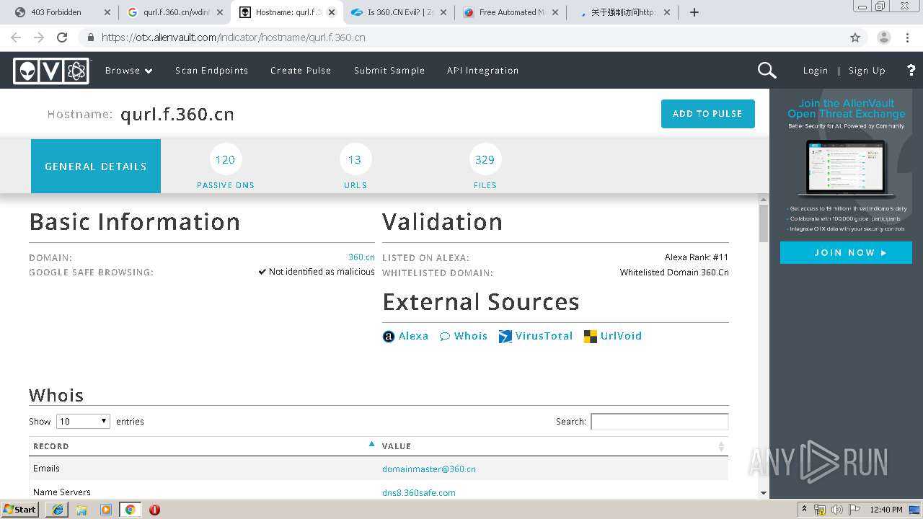Open the entries count dropdown
This screenshot has height=519, width=923.
coord(83,421)
